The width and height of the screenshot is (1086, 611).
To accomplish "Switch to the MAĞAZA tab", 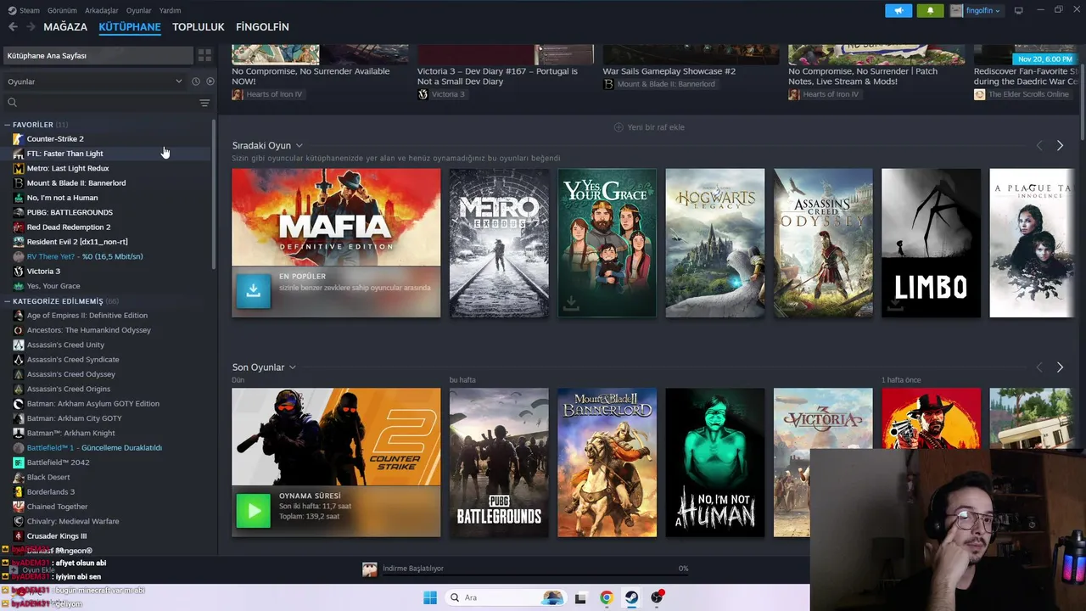I will tap(65, 27).
